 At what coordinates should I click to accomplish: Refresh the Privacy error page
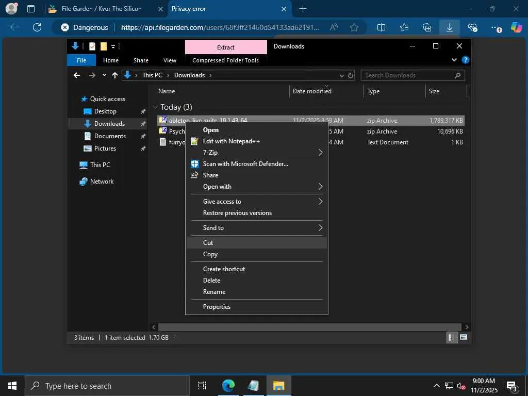coord(37,27)
